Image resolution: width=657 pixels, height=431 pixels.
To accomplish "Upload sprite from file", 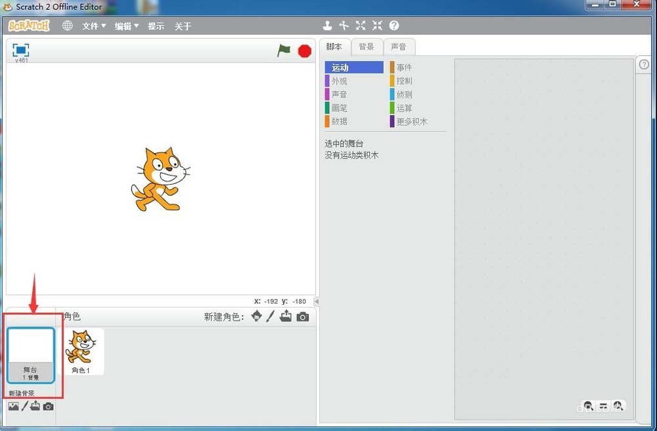I will (x=286, y=316).
